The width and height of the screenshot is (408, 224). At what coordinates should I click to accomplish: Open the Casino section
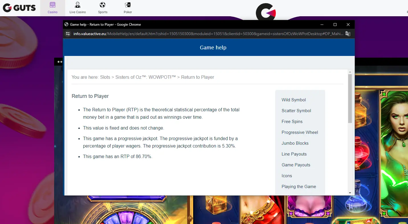coord(52,8)
